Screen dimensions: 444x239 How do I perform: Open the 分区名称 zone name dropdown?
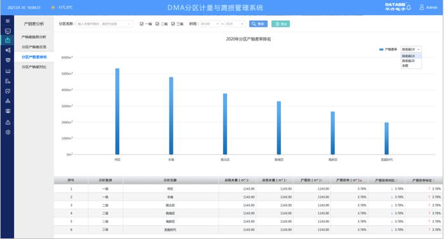(105, 24)
